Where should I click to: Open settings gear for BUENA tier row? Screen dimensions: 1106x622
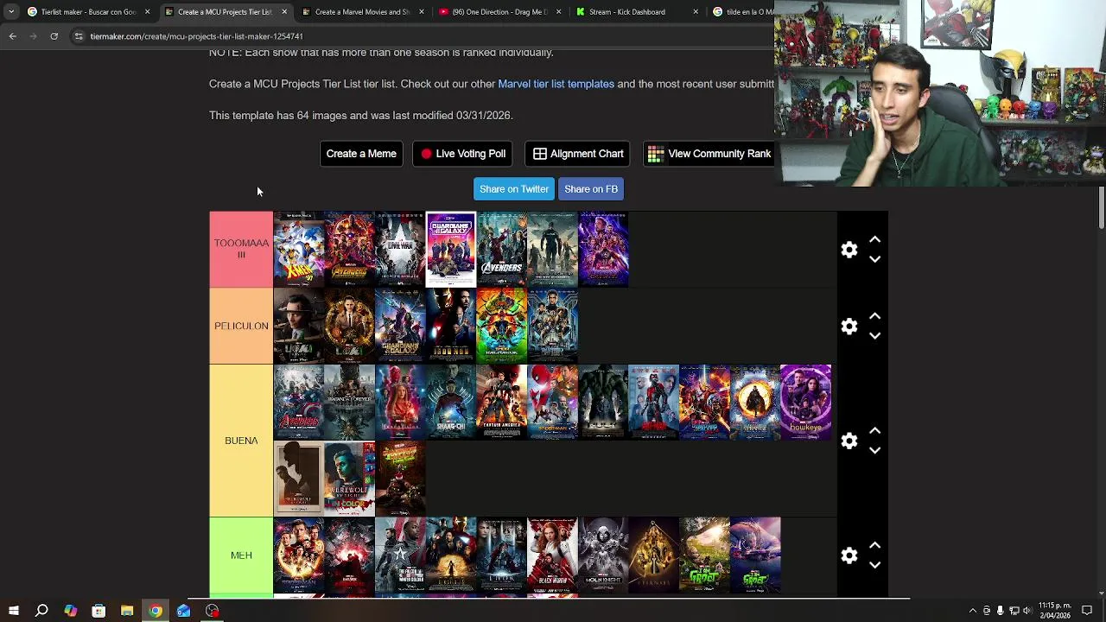click(849, 441)
